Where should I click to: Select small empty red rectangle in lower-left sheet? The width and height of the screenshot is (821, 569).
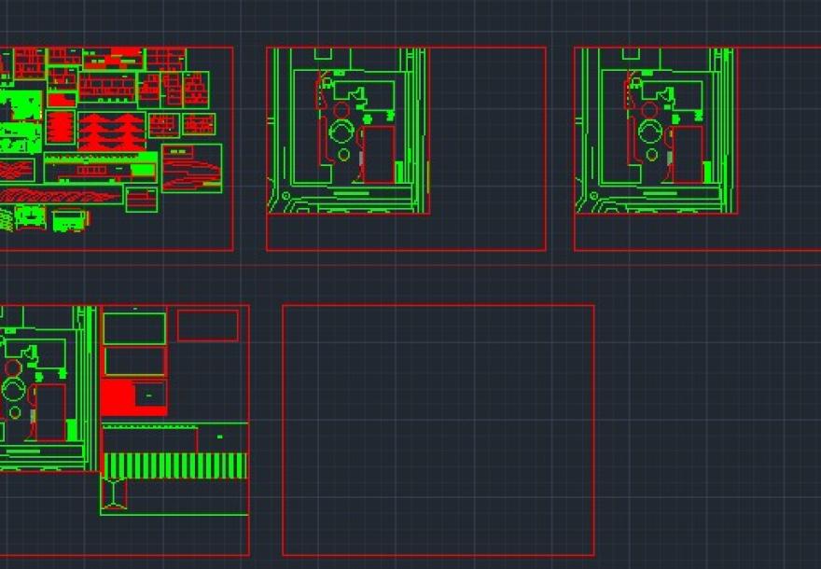tap(208, 326)
